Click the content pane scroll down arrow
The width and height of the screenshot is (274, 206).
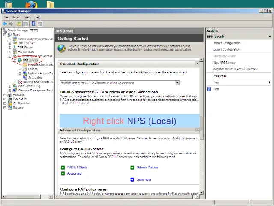201,192
